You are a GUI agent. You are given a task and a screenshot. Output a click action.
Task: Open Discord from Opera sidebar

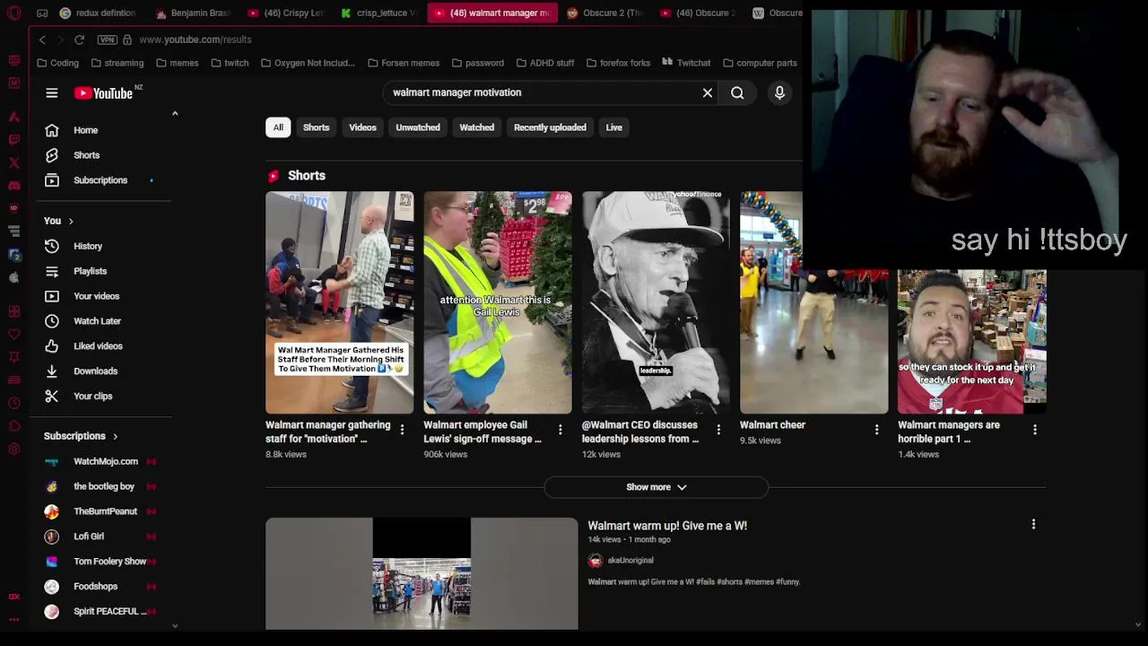[14, 186]
